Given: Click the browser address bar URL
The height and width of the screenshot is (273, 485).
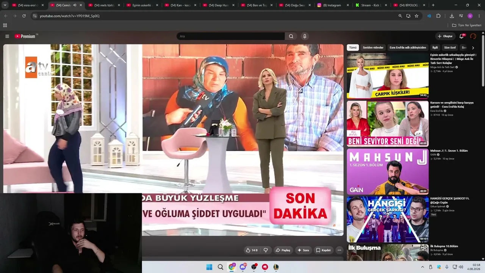Looking at the screenshot, I should point(70,16).
